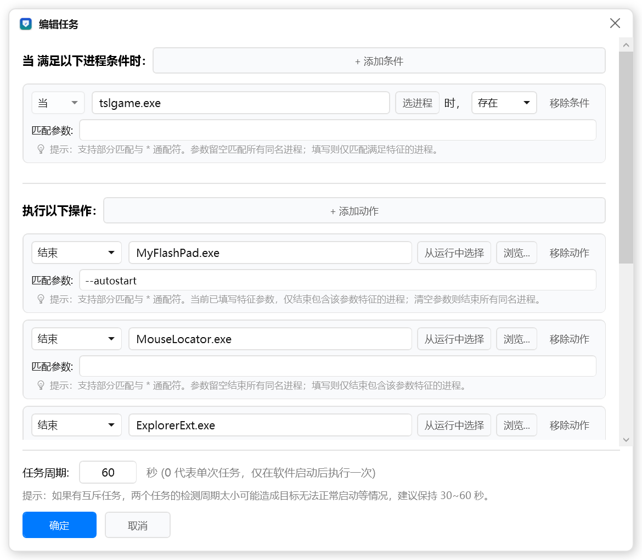Click the 执行以下操作: heading text
This screenshot has height=560, width=642.
click(59, 211)
